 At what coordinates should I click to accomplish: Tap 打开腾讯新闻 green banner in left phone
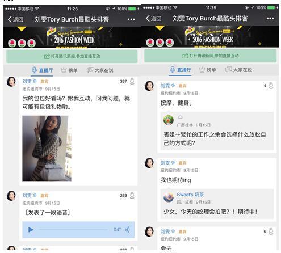tap(72, 56)
